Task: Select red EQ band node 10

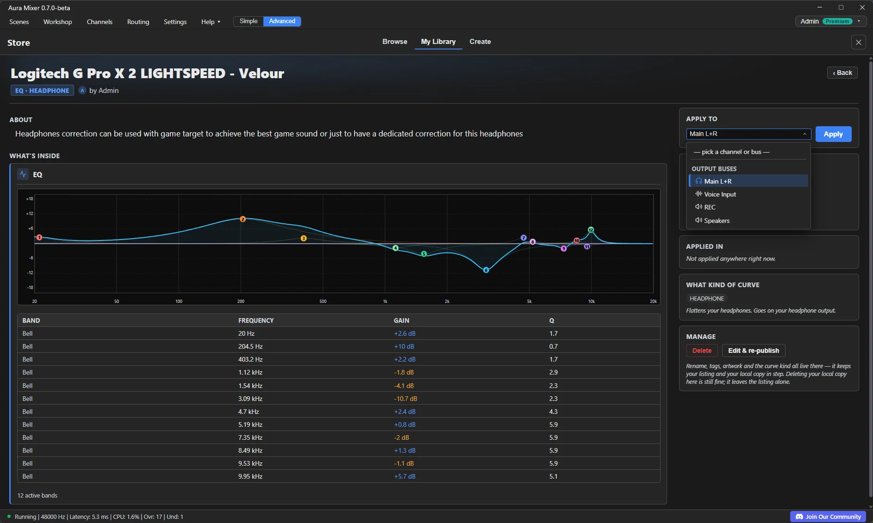Action: click(576, 241)
